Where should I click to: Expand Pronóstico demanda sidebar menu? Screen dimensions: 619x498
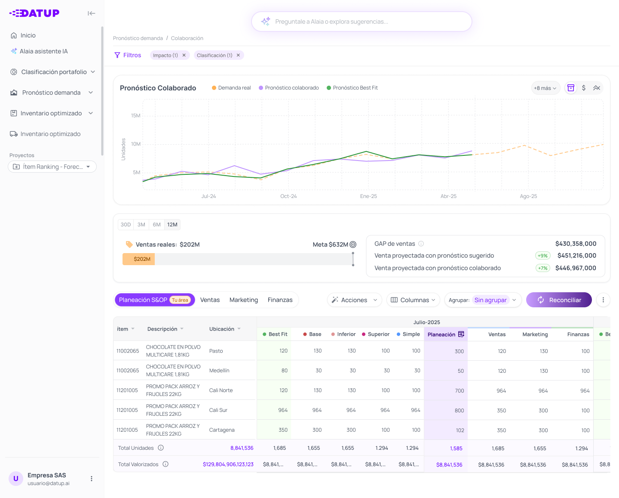52,93
